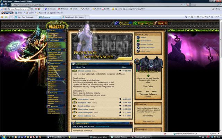The height and width of the screenshot is (139, 222).
Task: Click the Protection with Panache banner
Action: (102, 47)
